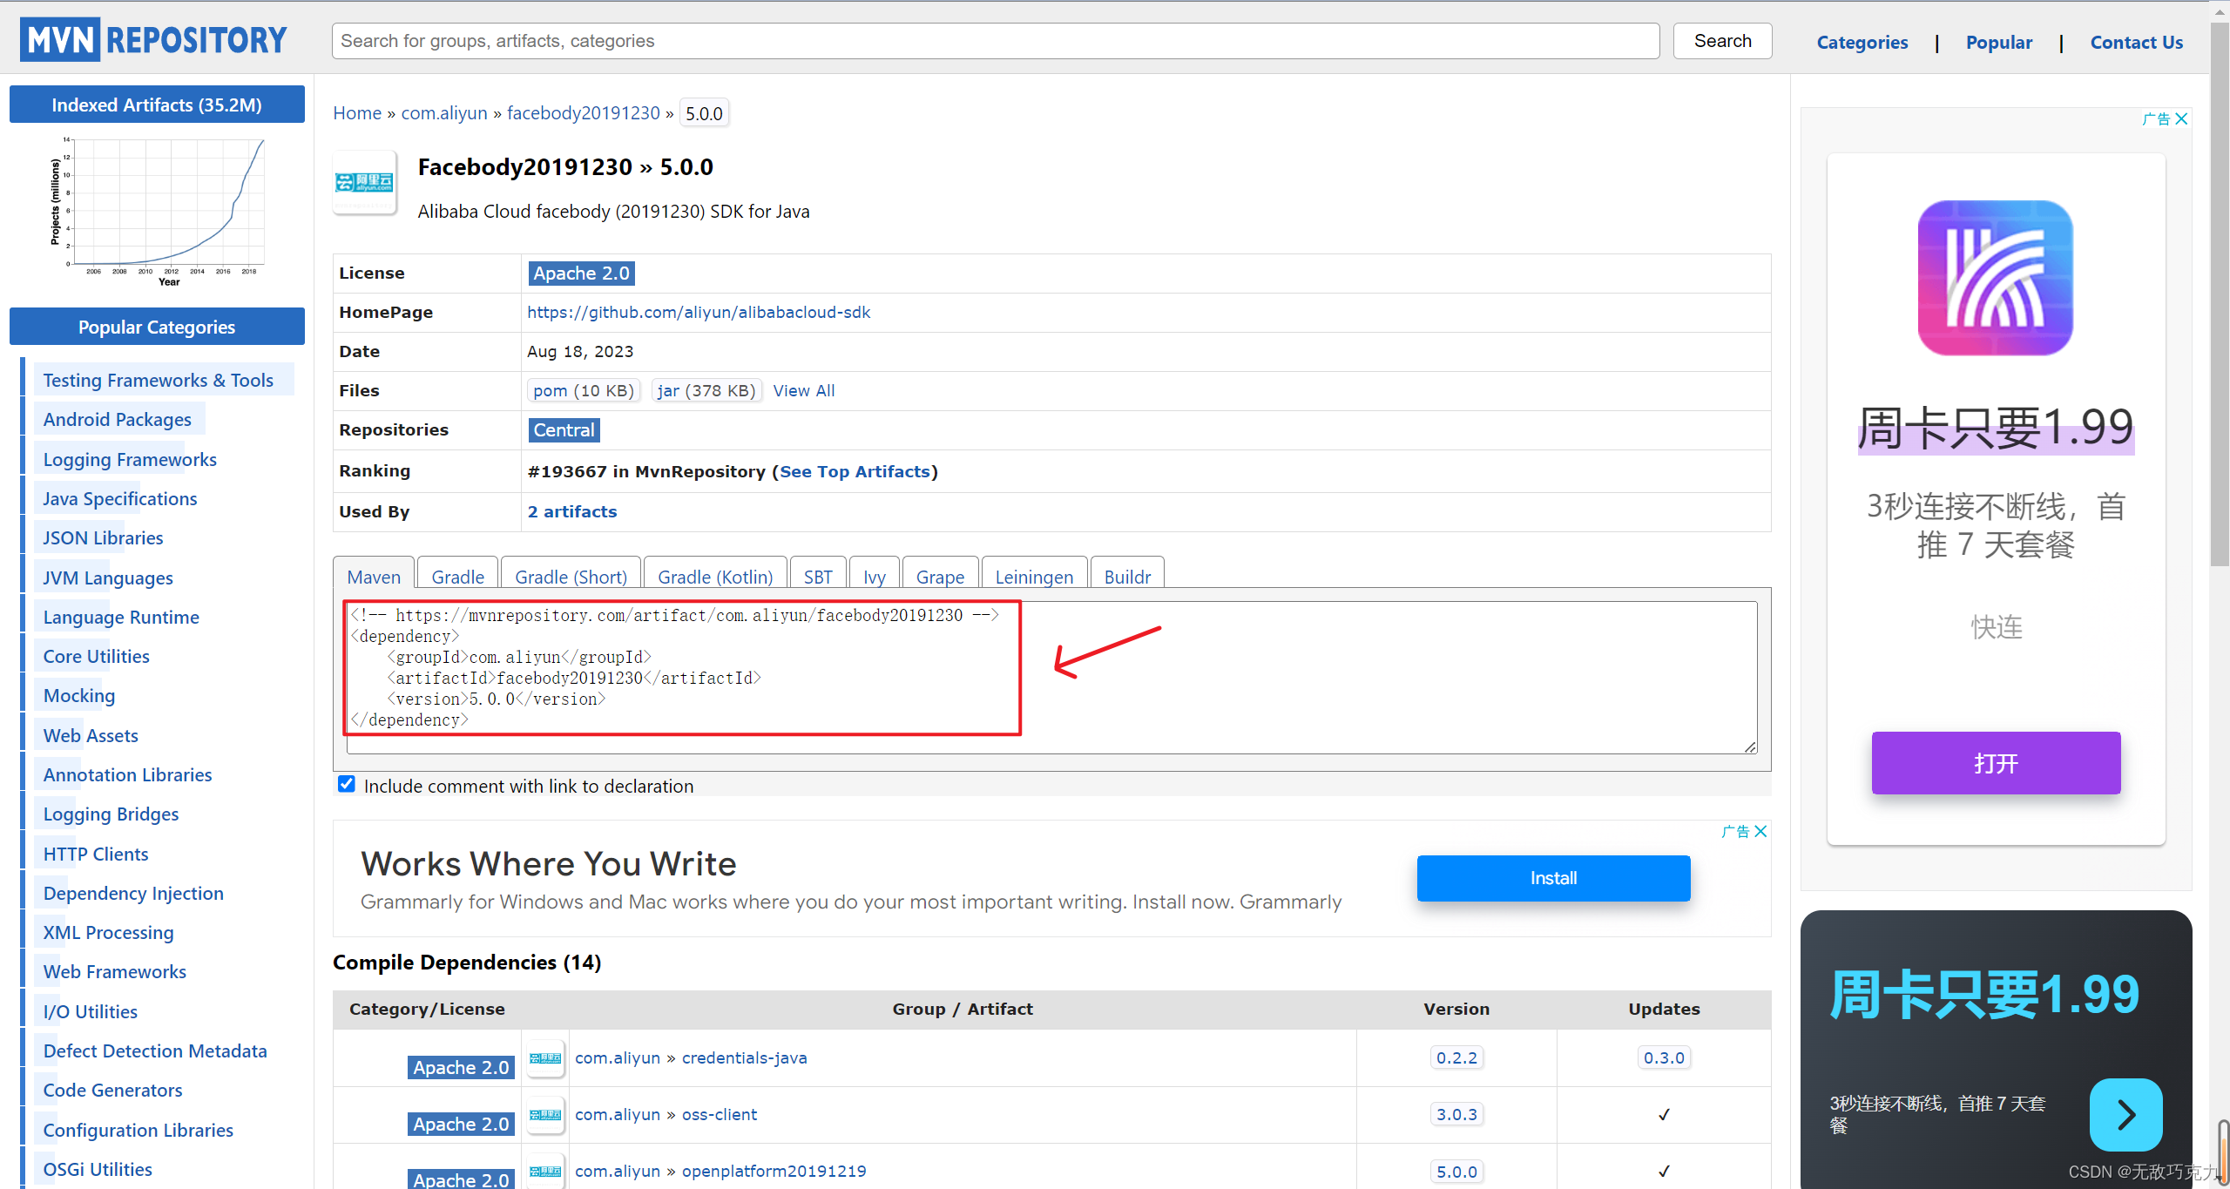Uncheck Include comment with link to declaration
Image resolution: width=2230 pixels, height=1189 pixels.
click(347, 785)
